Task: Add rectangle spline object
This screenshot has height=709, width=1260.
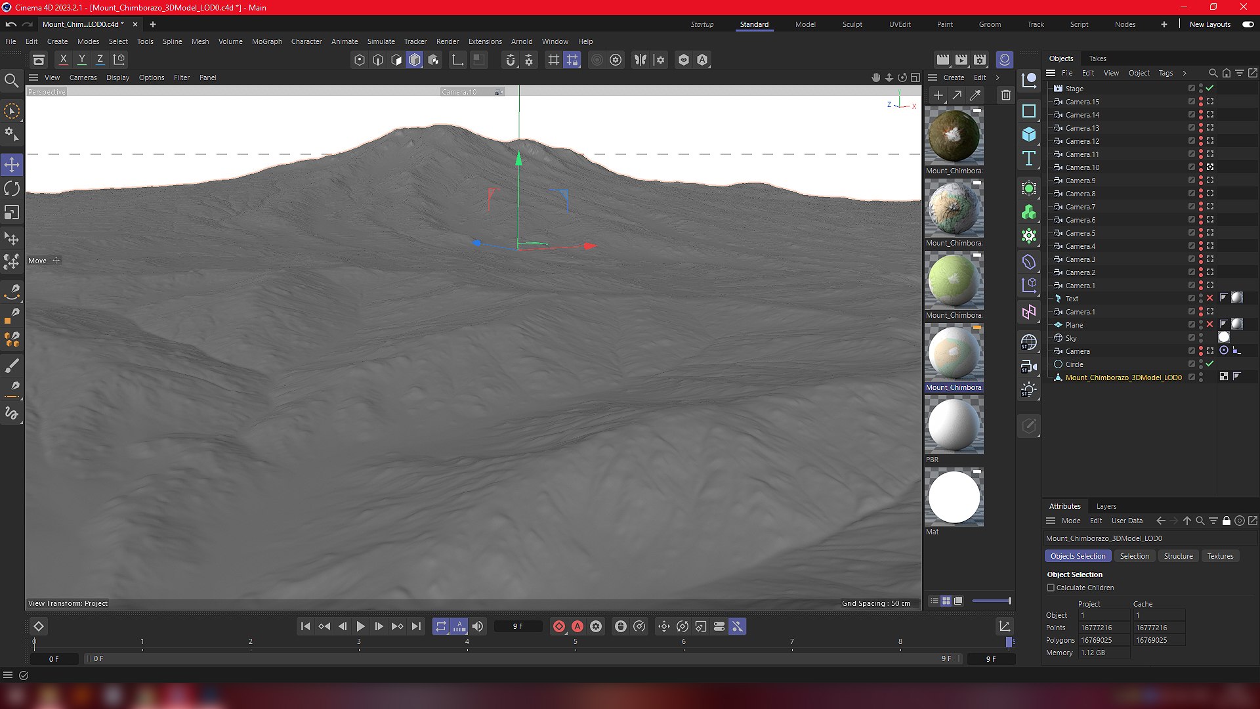Action: (1029, 111)
